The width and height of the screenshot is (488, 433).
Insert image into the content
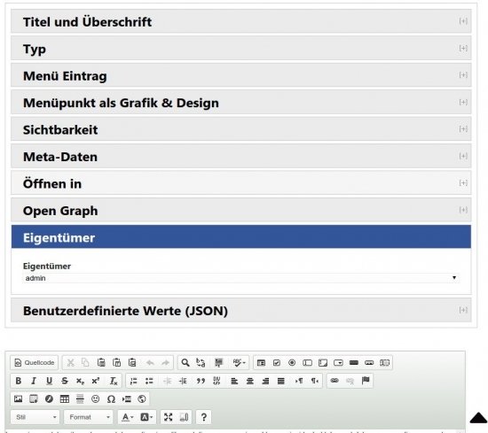click(18, 398)
